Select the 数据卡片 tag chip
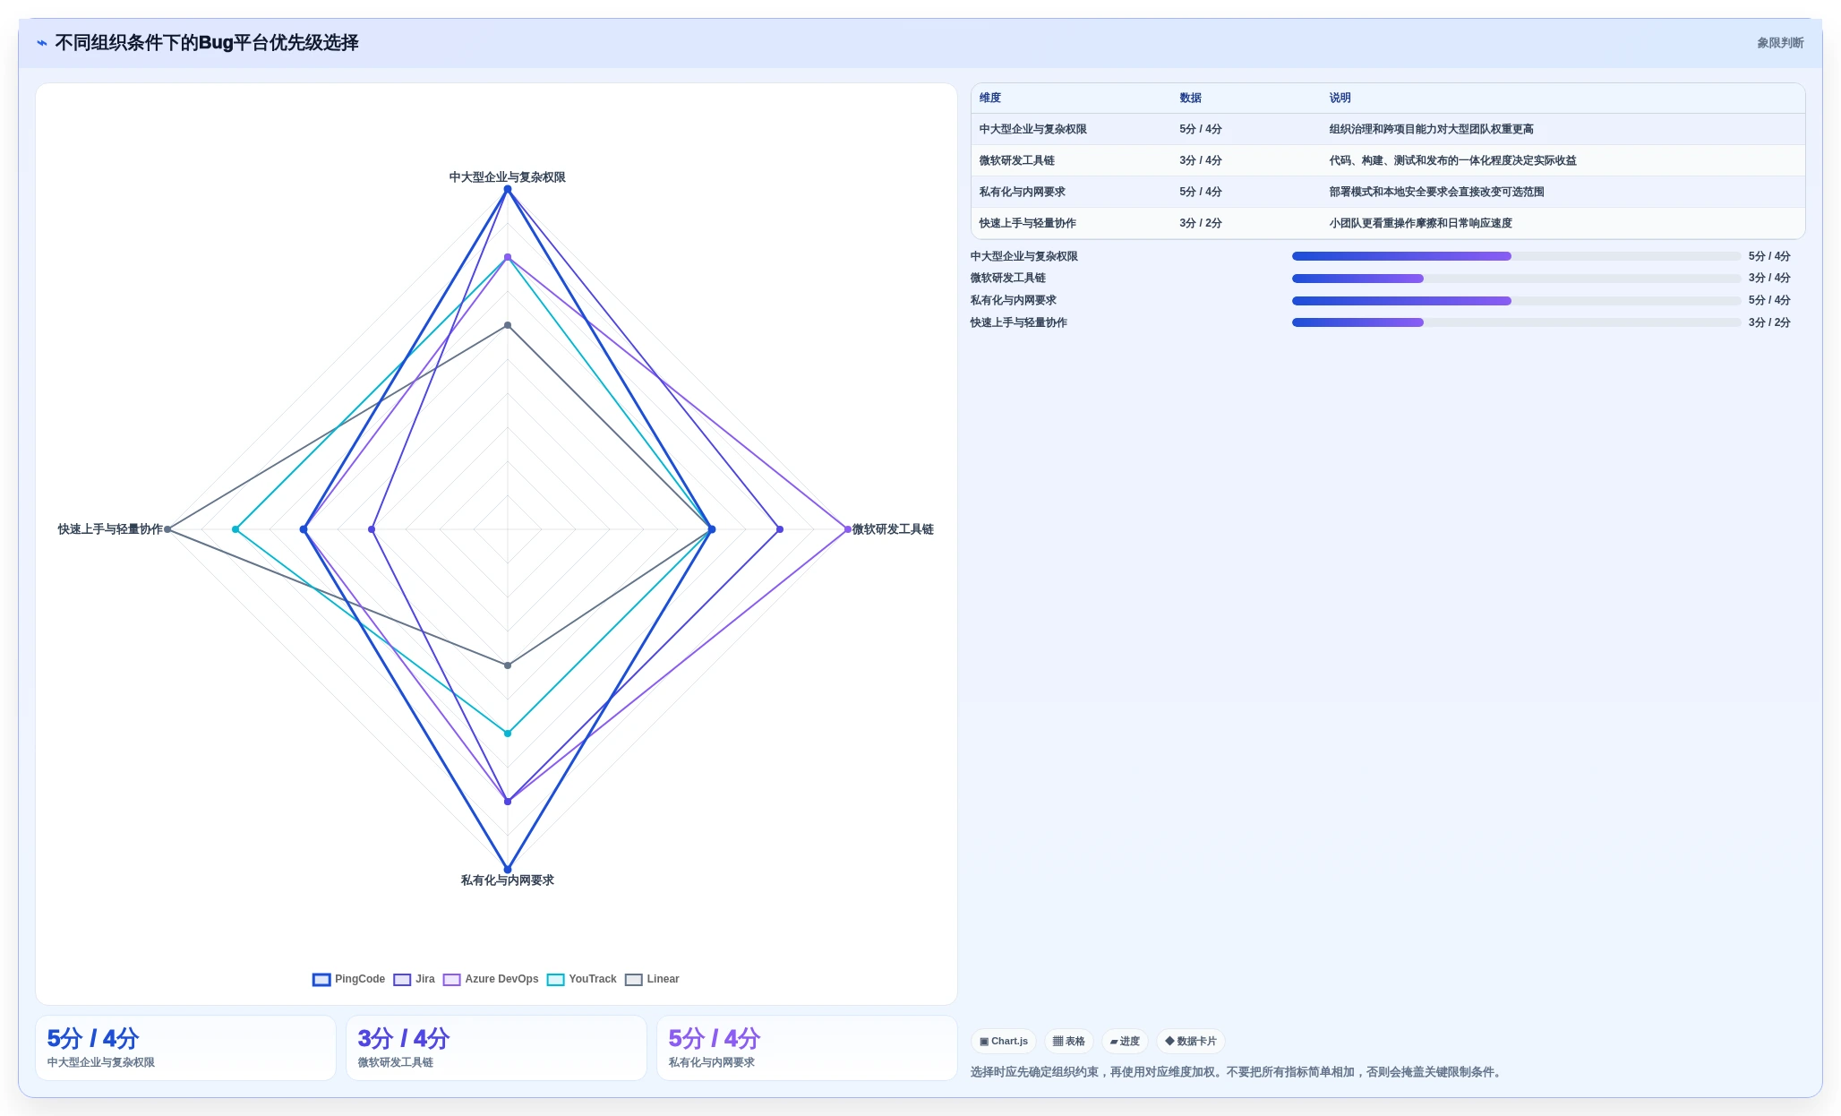1841x1116 pixels. pyautogui.click(x=1191, y=1041)
